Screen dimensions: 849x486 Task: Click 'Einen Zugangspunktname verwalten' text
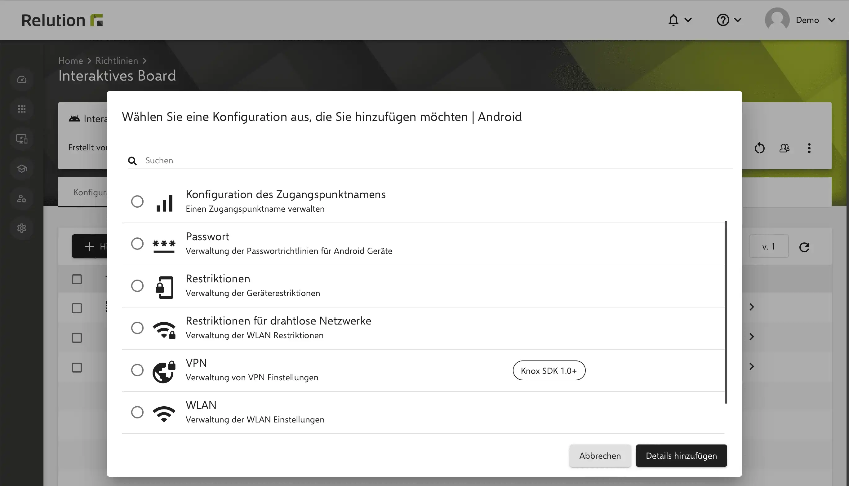point(255,209)
